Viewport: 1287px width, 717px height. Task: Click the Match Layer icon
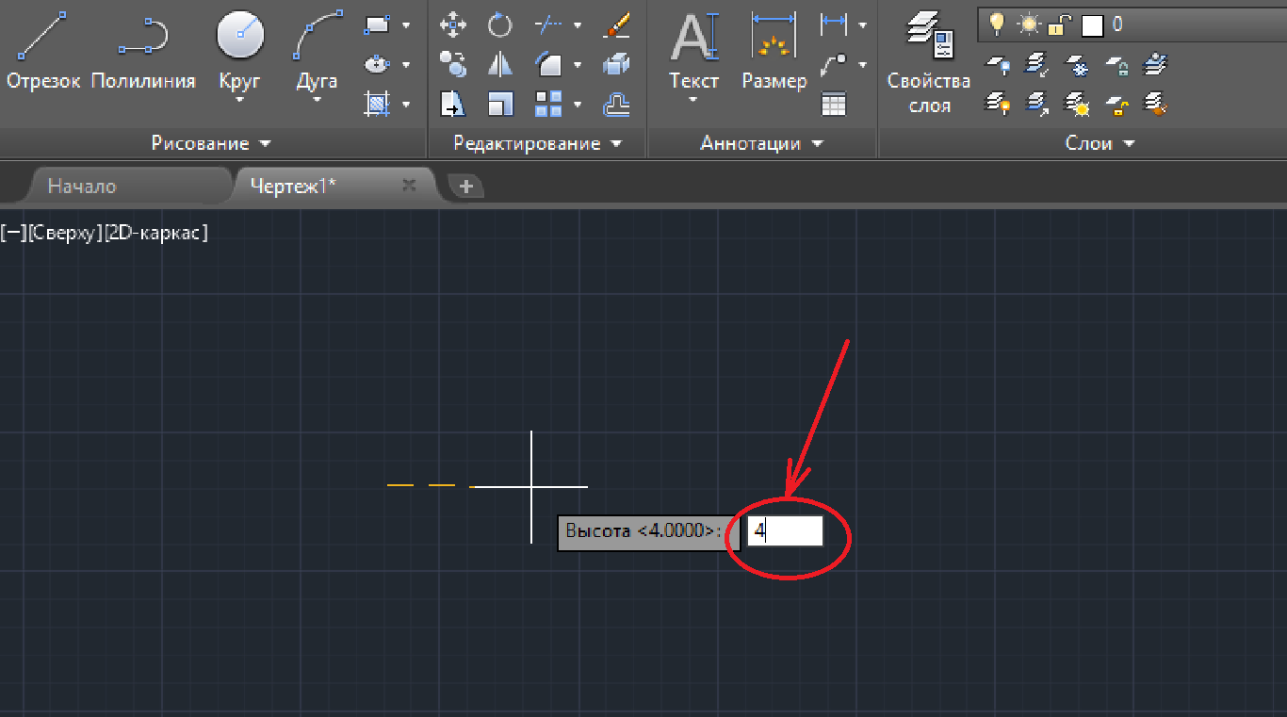(x=1156, y=103)
